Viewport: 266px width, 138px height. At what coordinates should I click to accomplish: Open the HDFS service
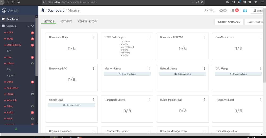(x=10, y=32)
